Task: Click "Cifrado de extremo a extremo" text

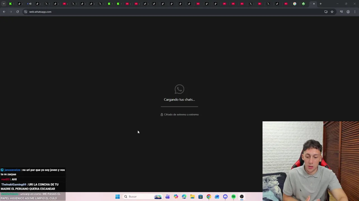Action: click(181, 114)
